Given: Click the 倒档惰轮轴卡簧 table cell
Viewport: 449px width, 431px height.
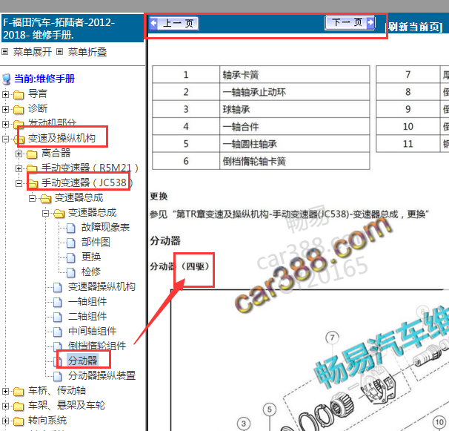Looking at the screenshot, I should 295,161.
